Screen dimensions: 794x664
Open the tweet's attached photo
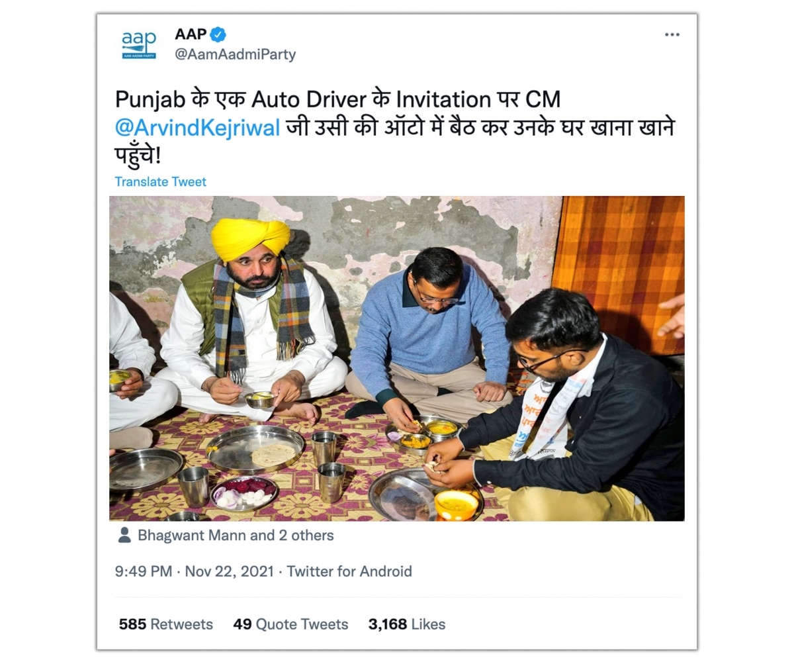coord(397,358)
